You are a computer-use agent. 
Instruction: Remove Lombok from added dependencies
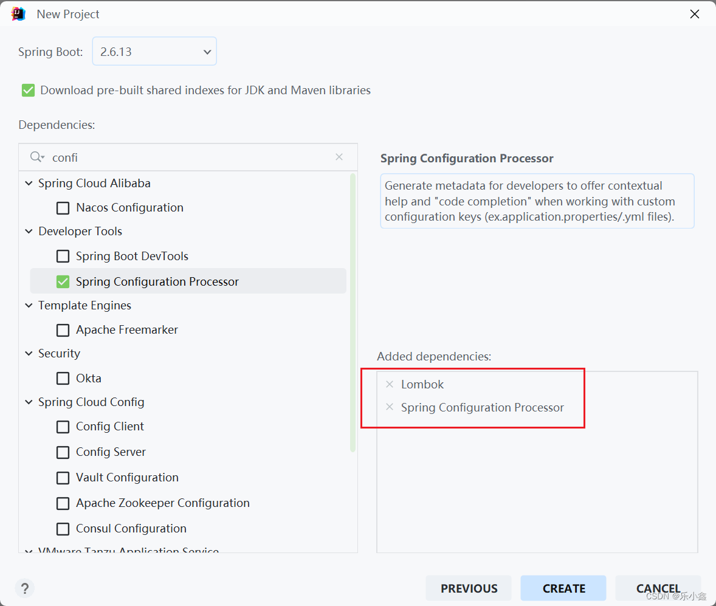pyautogui.click(x=390, y=384)
